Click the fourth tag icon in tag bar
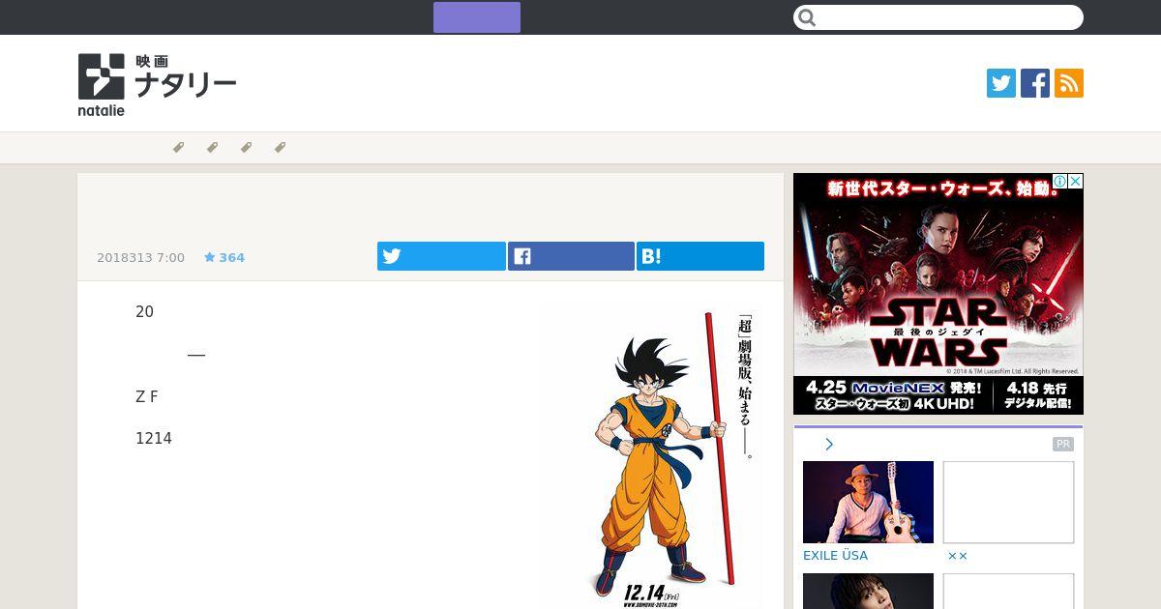Viewport: 1161px width, 609px height. (x=280, y=148)
